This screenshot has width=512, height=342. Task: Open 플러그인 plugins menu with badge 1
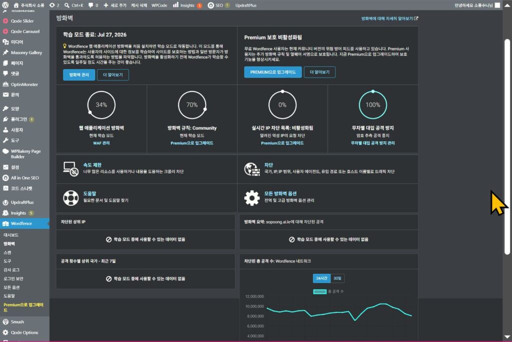19,119
